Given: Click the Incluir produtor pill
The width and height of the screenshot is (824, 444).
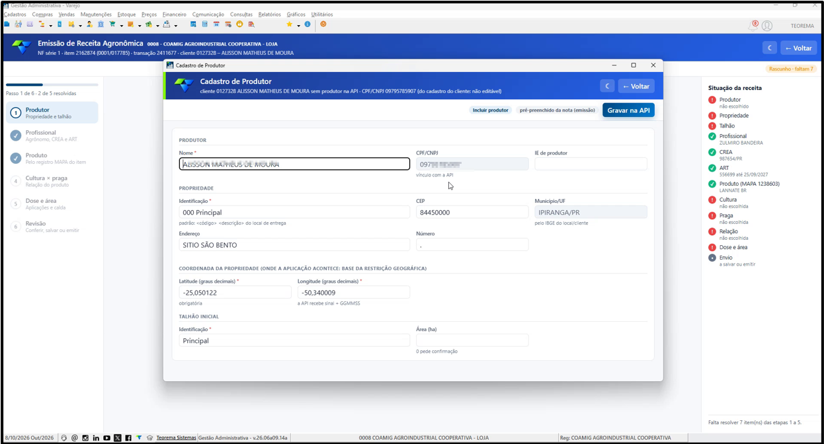Looking at the screenshot, I should point(491,110).
